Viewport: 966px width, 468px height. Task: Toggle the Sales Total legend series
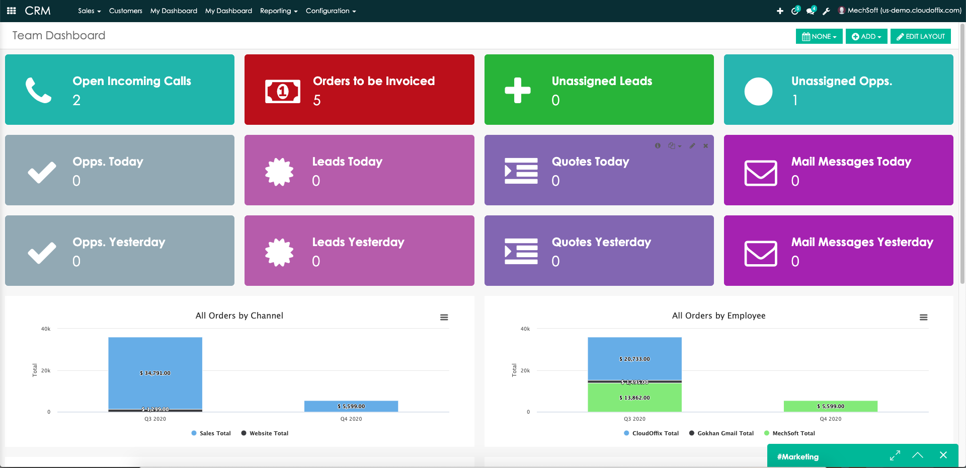(211, 433)
